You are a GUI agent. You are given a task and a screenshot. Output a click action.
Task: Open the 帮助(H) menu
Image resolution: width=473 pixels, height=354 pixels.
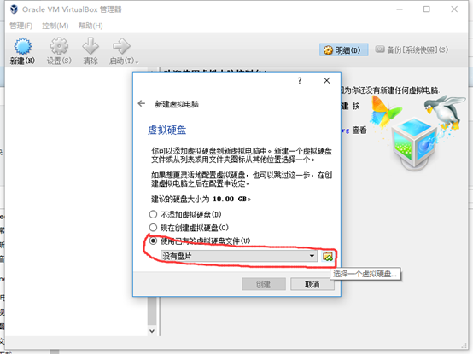(91, 26)
